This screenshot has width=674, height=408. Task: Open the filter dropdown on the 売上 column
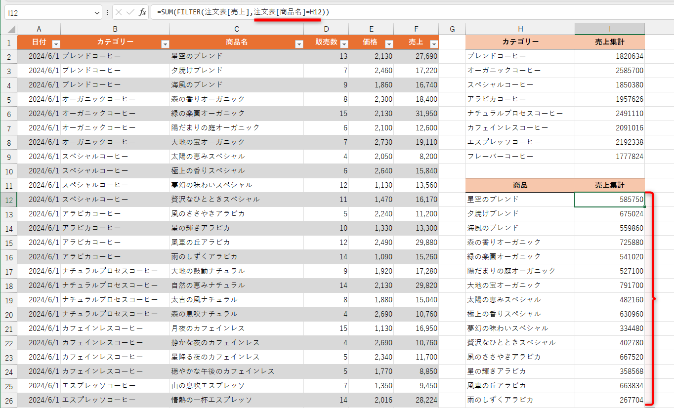[x=433, y=43]
